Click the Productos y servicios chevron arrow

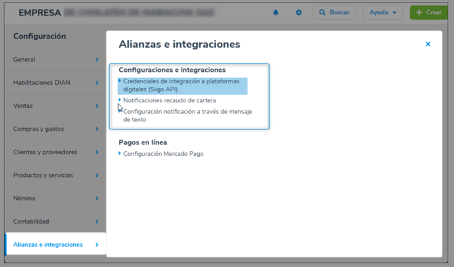pos(97,176)
